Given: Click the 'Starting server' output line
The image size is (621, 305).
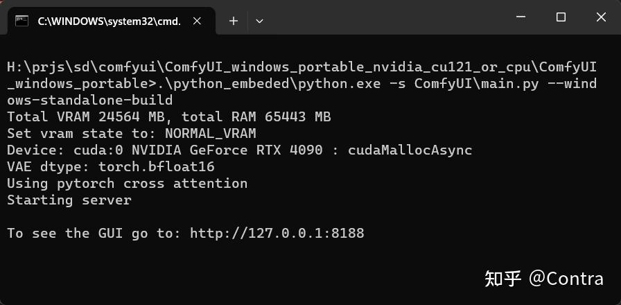Looking at the screenshot, I should pos(69,200).
